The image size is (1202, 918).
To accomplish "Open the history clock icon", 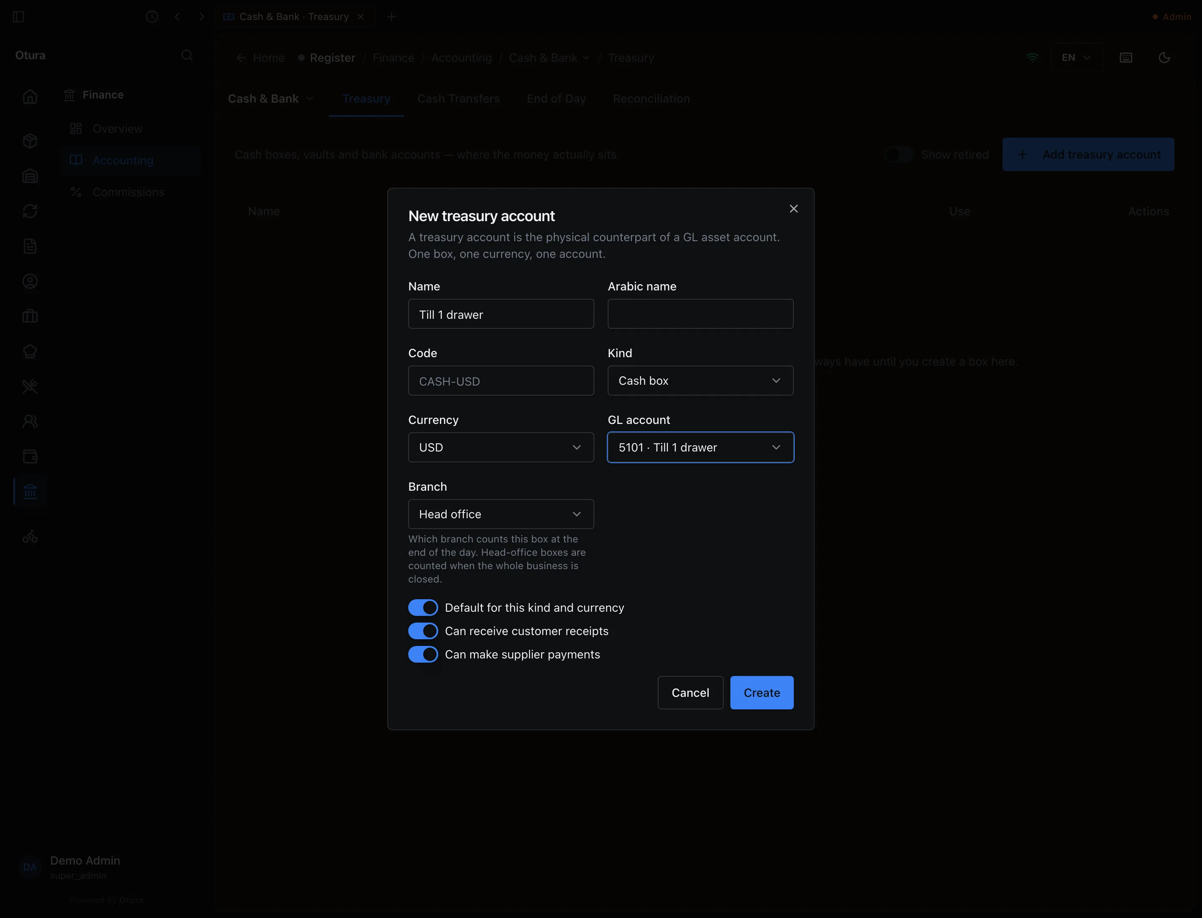I will (x=152, y=17).
